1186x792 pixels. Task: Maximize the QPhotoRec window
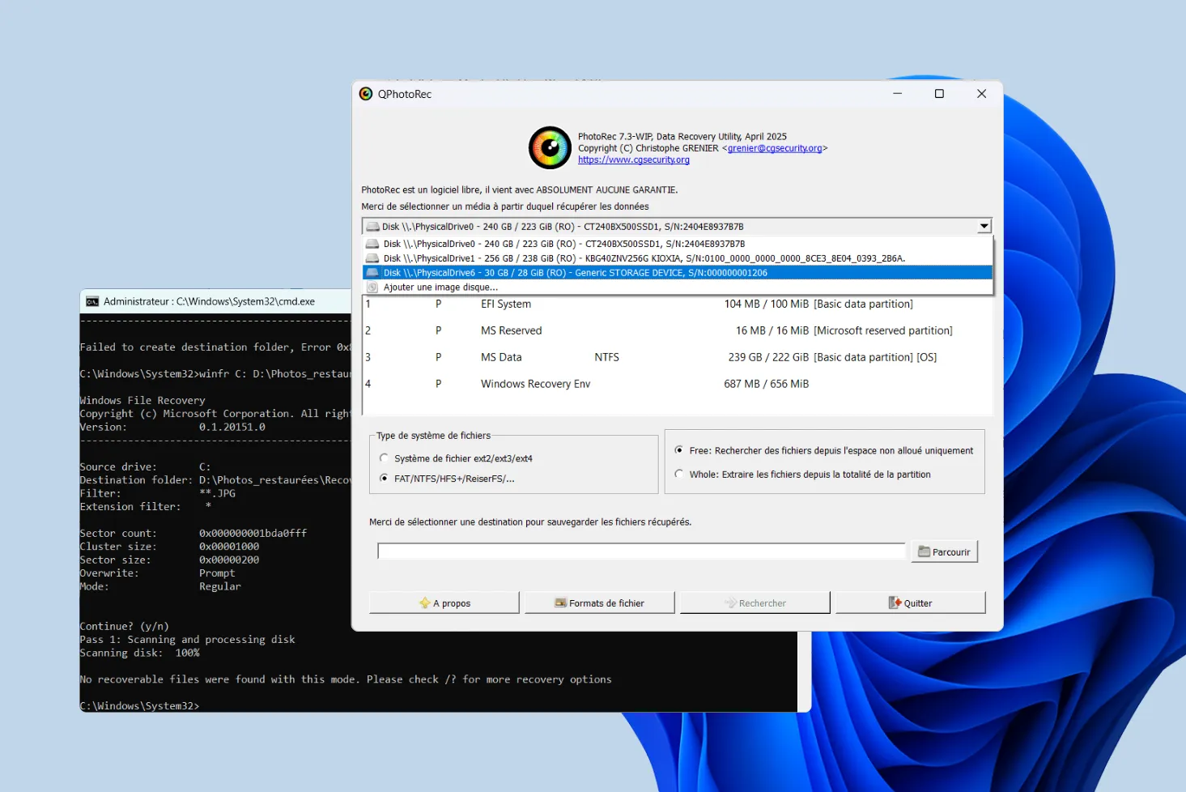[x=939, y=94]
